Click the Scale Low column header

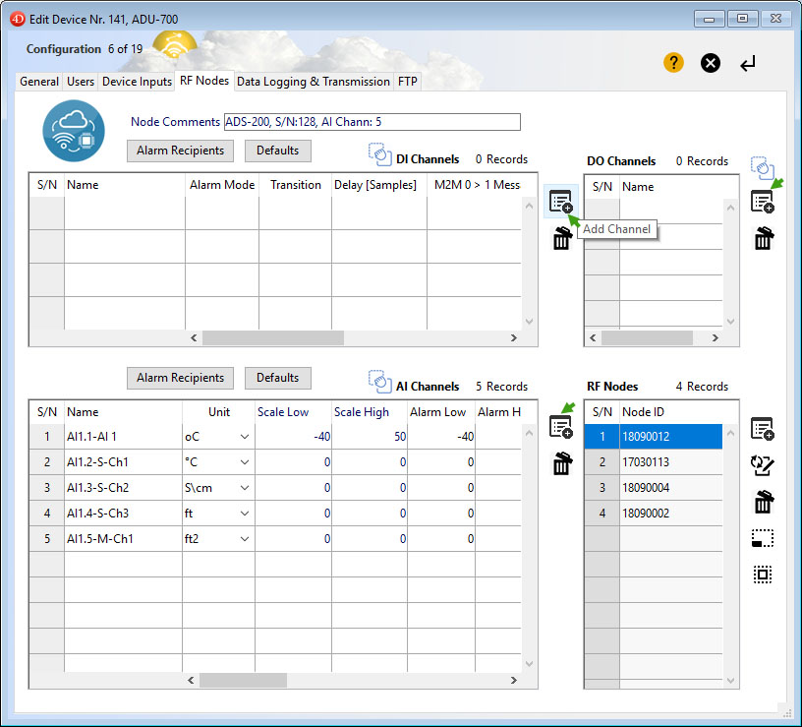click(x=293, y=412)
